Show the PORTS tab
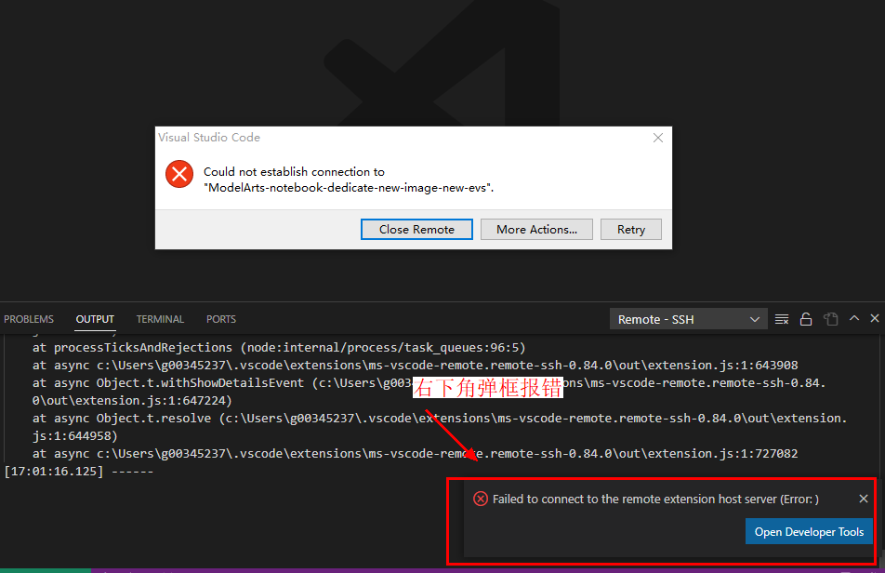885x573 pixels. pos(221,319)
